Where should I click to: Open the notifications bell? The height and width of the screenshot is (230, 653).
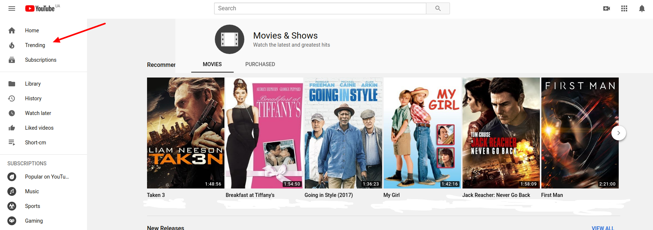click(642, 8)
